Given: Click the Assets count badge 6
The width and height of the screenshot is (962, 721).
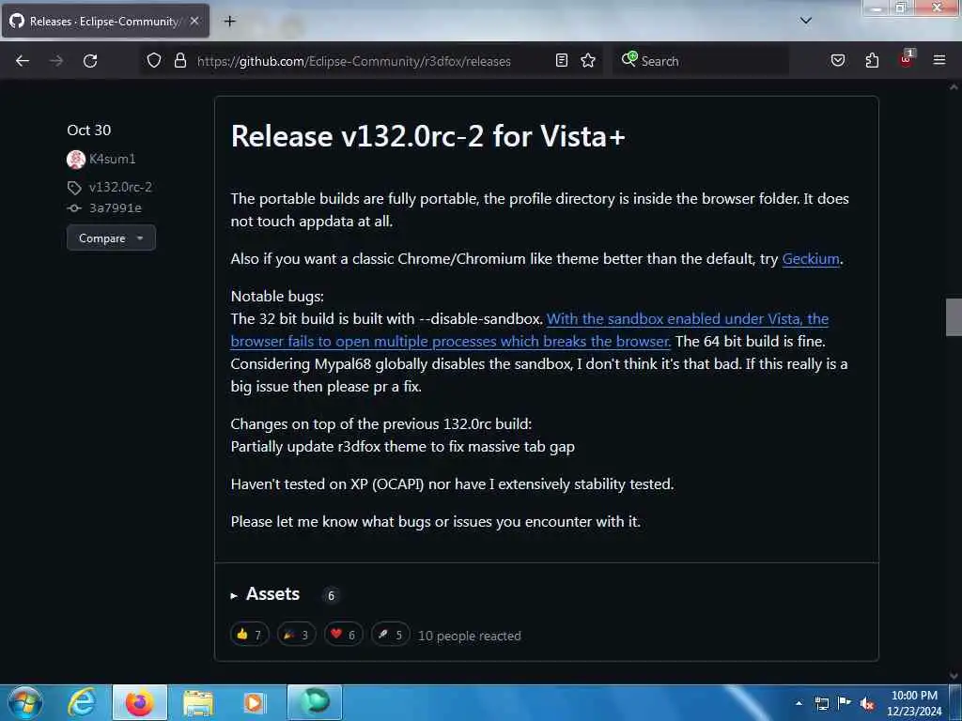Looking at the screenshot, I should (331, 595).
